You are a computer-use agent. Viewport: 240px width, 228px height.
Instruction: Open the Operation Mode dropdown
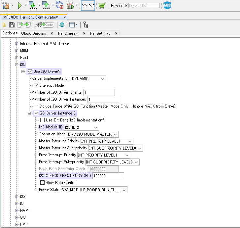click(93, 134)
